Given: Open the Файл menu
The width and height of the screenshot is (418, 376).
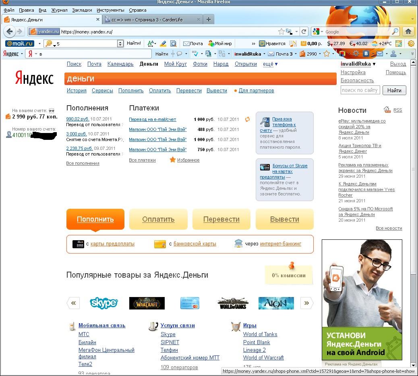Looking at the screenshot, I should 9,10.
